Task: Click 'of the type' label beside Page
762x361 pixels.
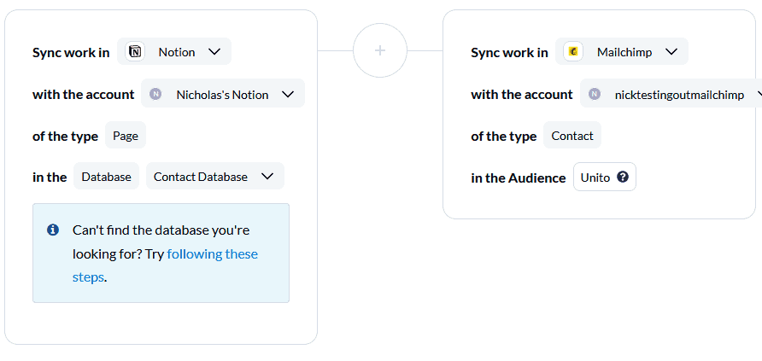Action: pyautogui.click(x=65, y=137)
